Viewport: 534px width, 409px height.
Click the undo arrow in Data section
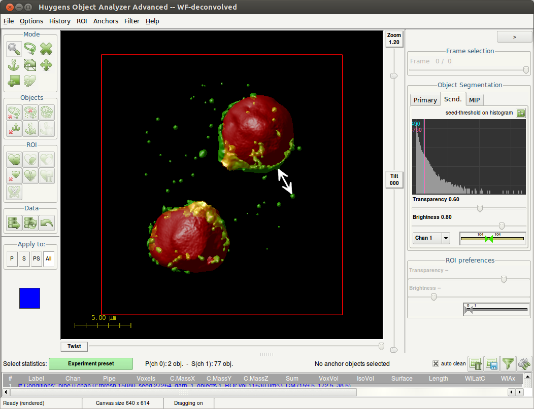[x=46, y=223]
